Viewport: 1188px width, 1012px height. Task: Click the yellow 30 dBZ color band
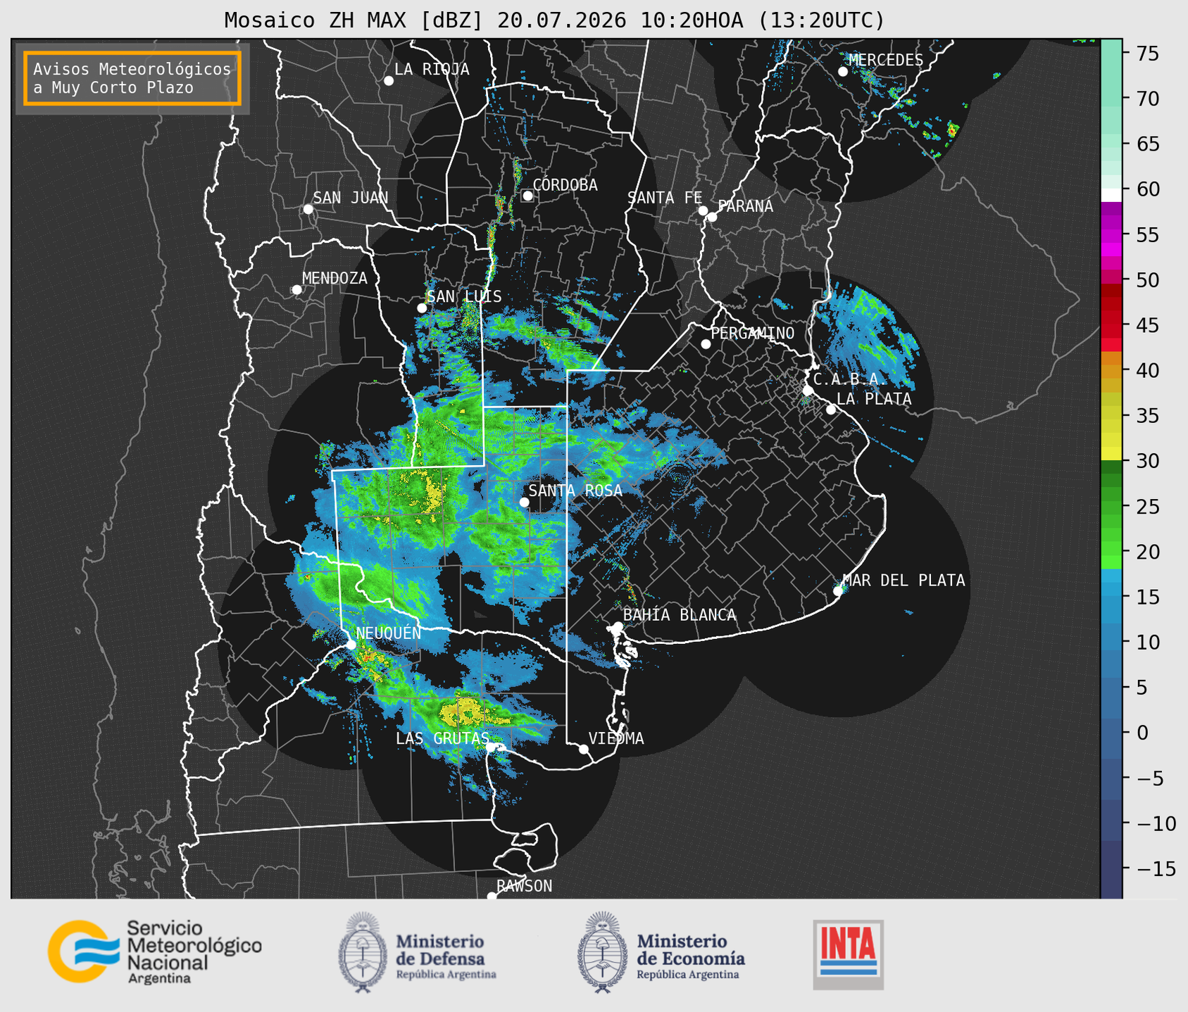[1111, 454]
